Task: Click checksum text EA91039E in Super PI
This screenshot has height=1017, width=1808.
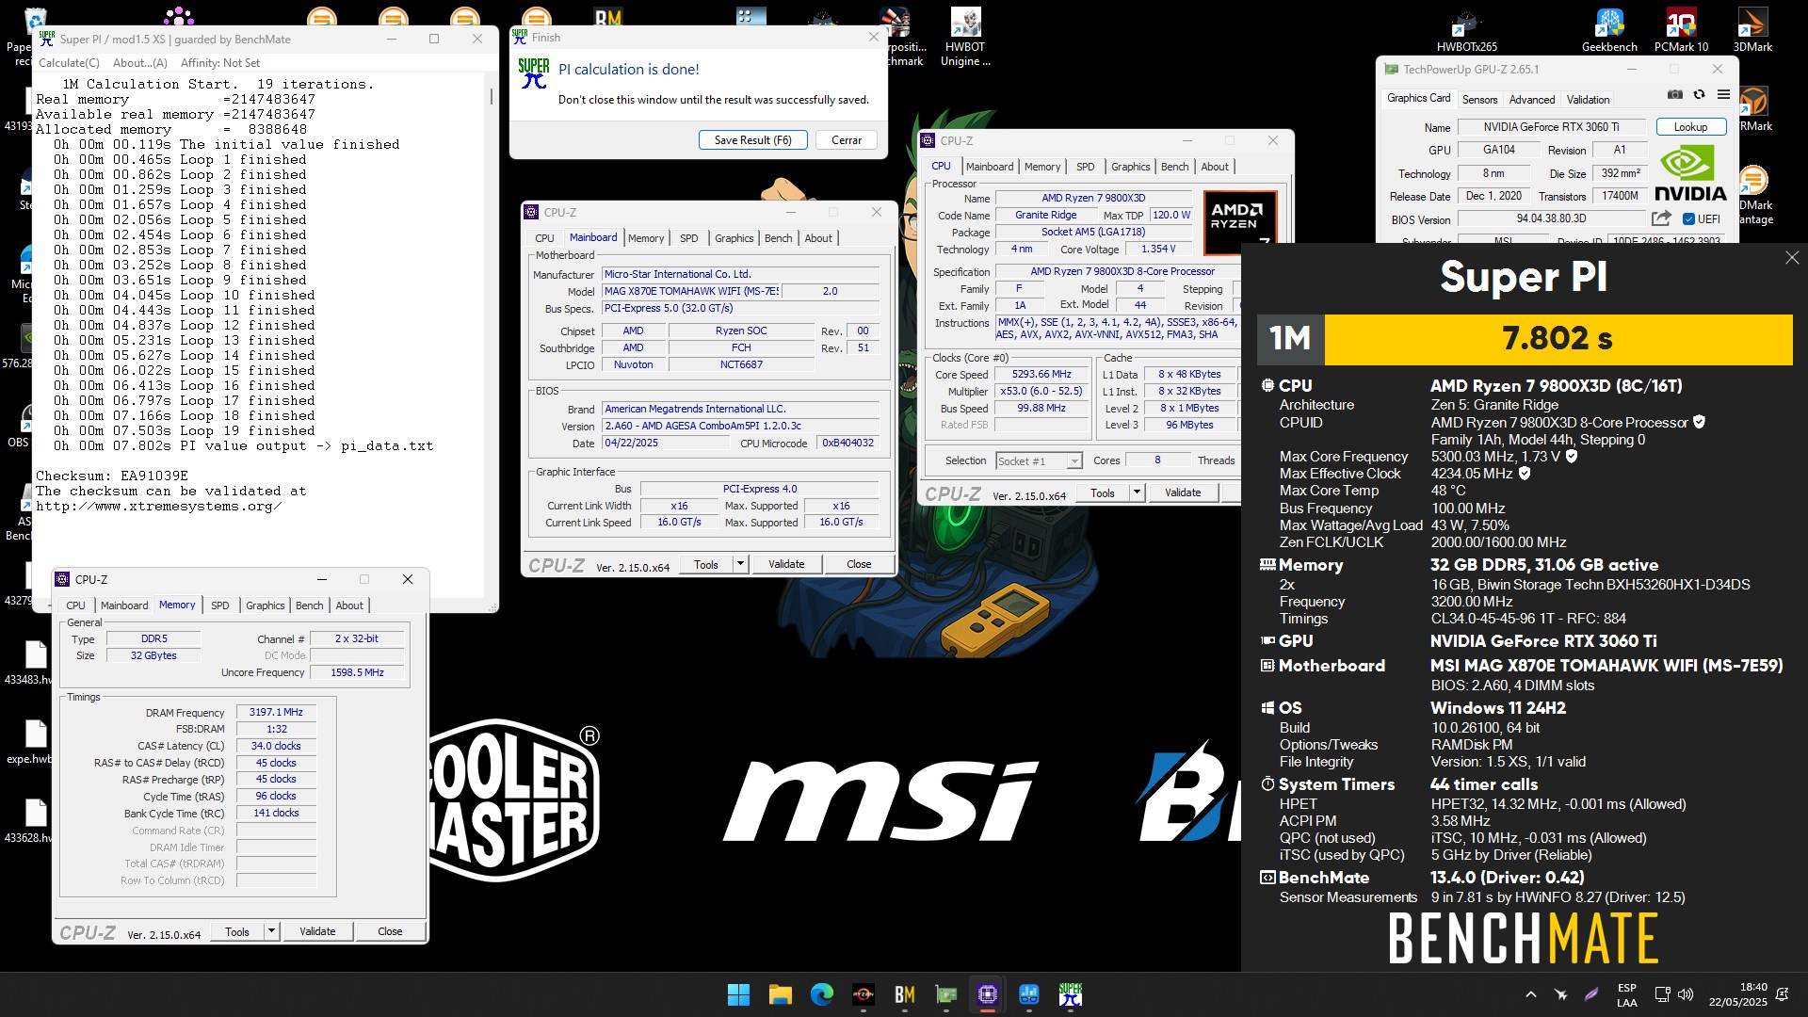Action: pos(153,476)
